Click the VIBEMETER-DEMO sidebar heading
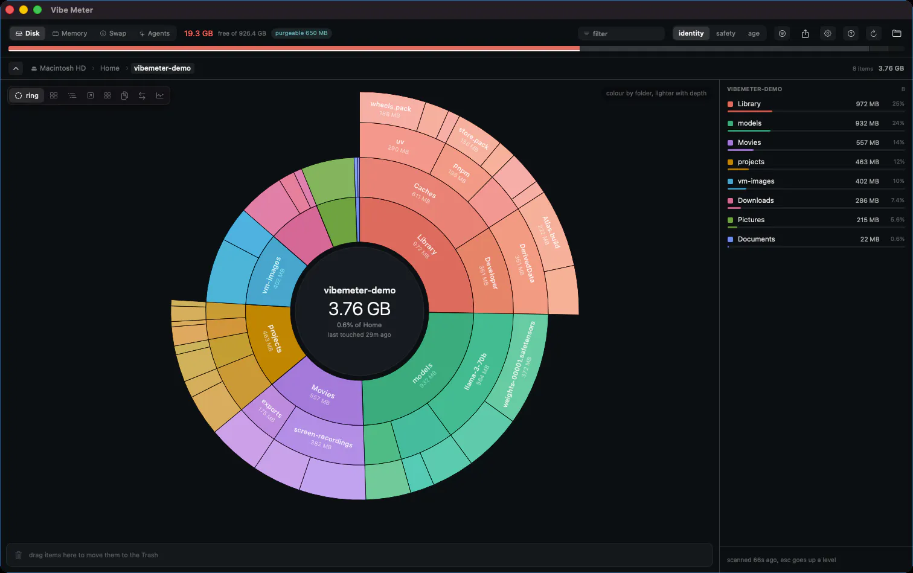Image resolution: width=913 pixels, height=573 pixels. pos(755,89)
